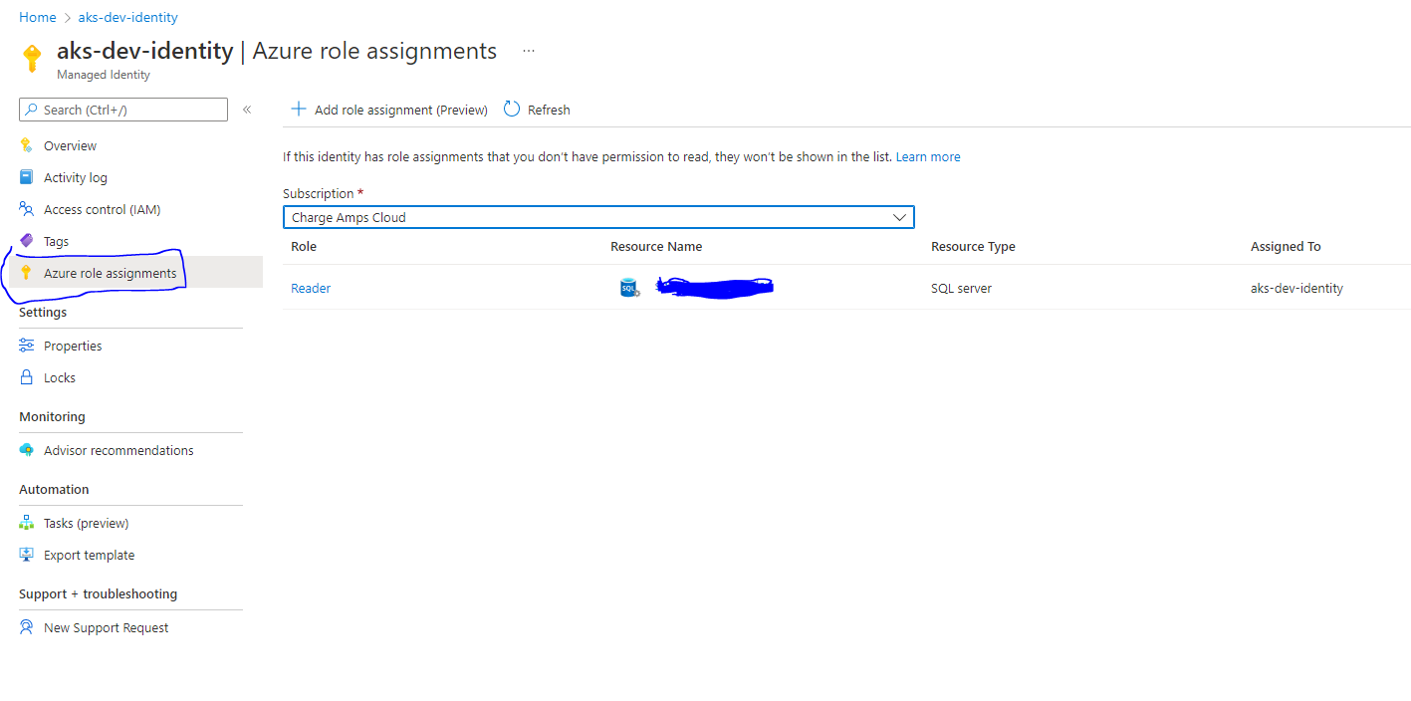Click the New Support Request person icon
The width and height of the screenshot is (1411, 701).
coord(27,627)
